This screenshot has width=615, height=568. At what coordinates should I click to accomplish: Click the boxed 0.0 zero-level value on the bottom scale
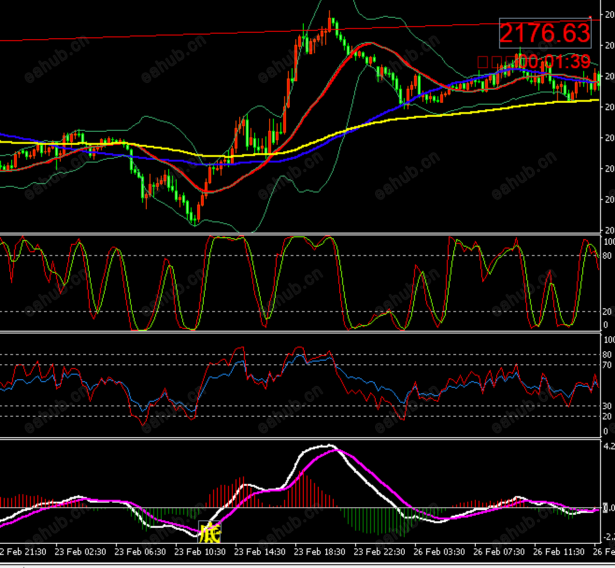(609, 508)
